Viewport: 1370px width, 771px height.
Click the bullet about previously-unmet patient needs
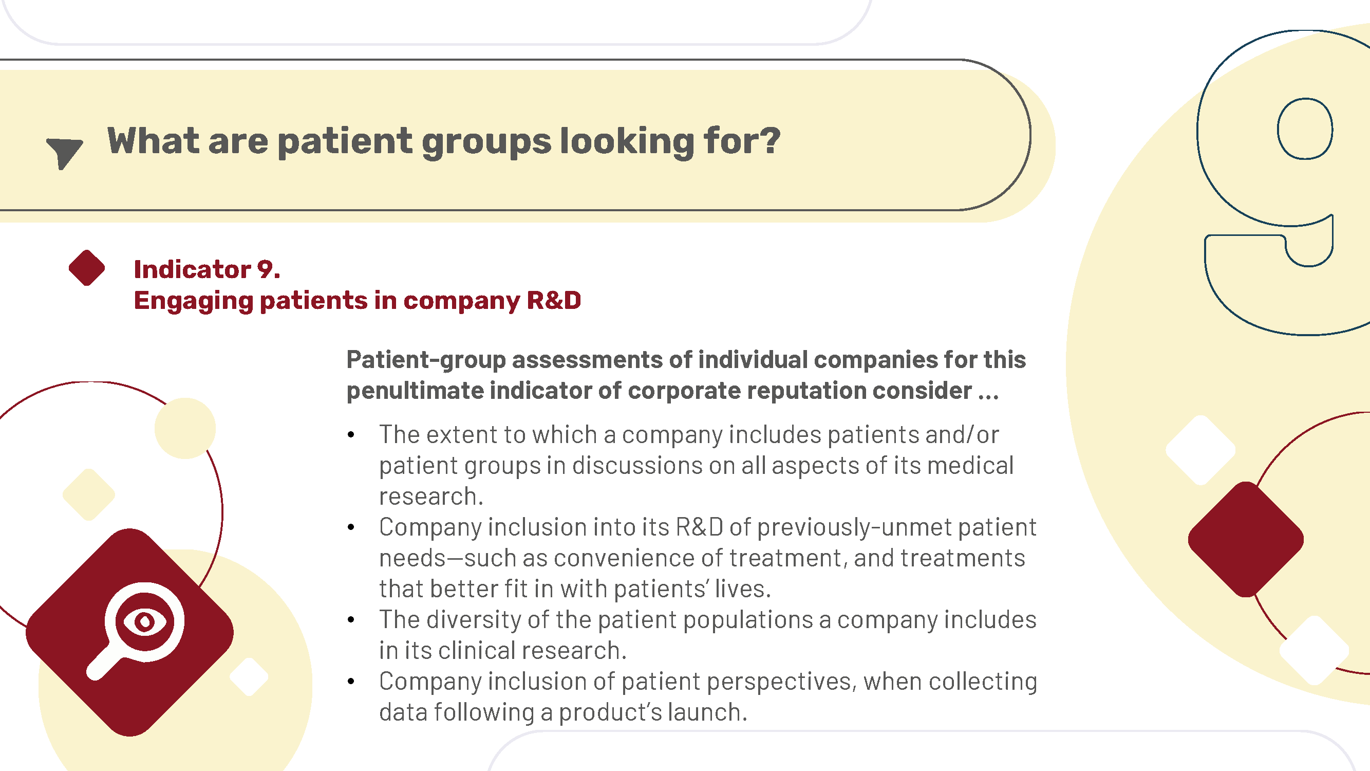(707, 558)
